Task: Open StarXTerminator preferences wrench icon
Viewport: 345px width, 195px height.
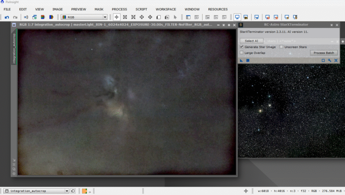Action: click(x=329, y=60)
